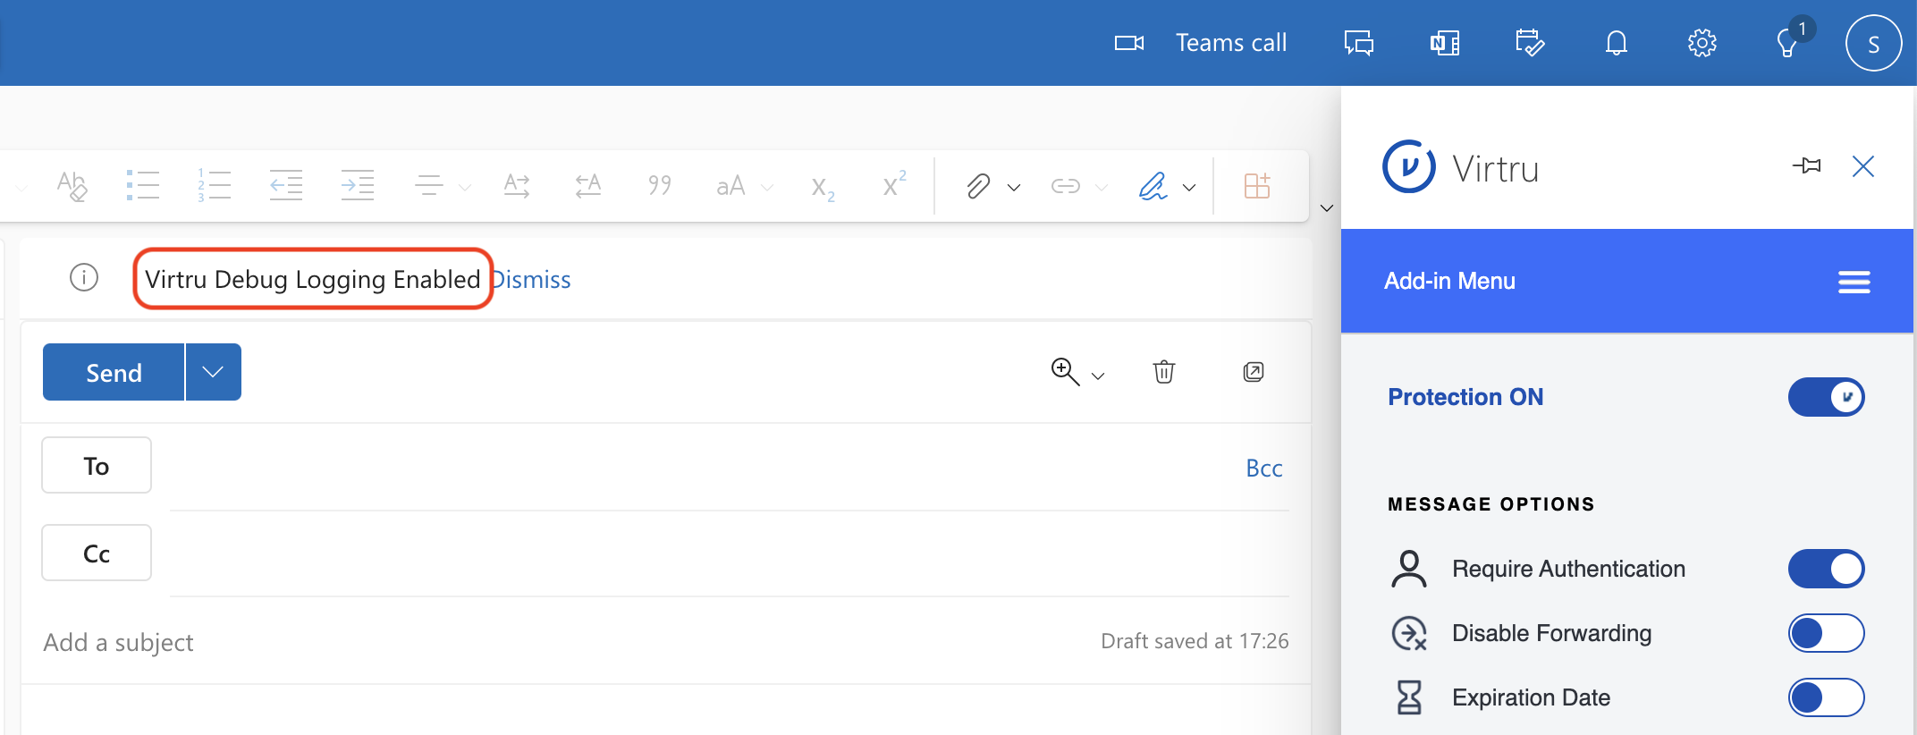
Task: Open the attach file dropdown arrow
Action: (1014, 187)
